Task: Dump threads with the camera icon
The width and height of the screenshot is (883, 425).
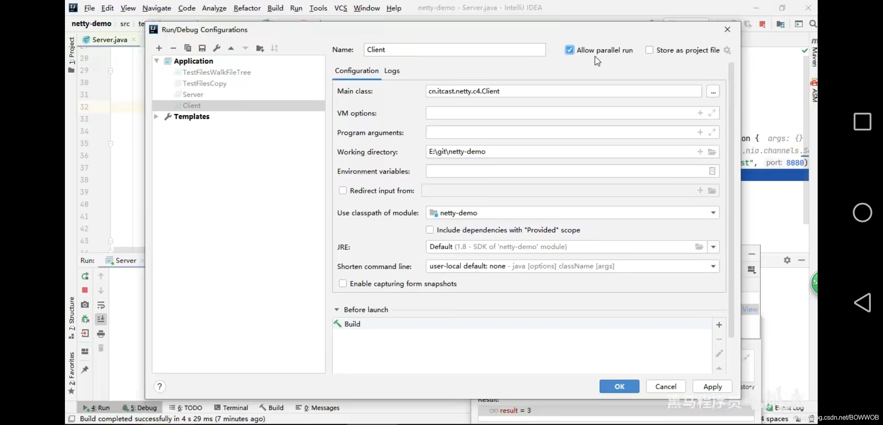Action: (85, 305)
